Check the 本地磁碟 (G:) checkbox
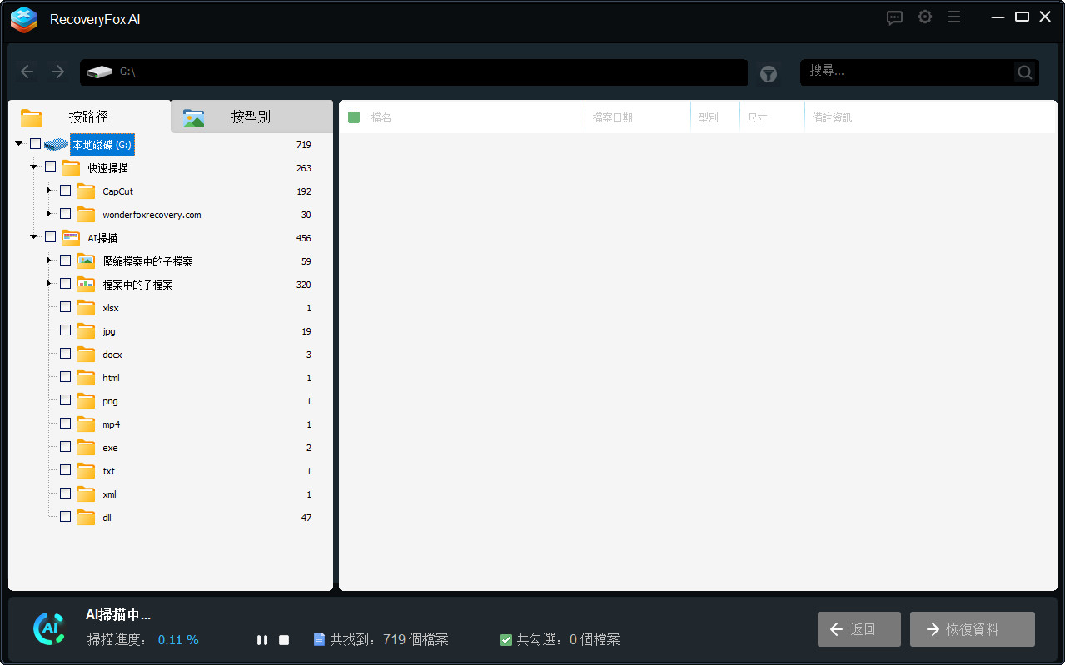Viewport: 1065px width, 665px height. [x=34, y=142]
